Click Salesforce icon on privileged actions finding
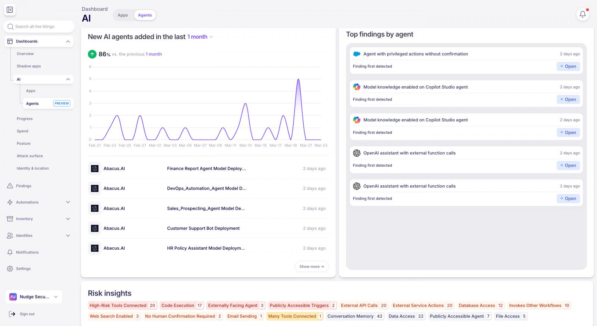Viewport: 597px width, 326px height. point(357,54)
